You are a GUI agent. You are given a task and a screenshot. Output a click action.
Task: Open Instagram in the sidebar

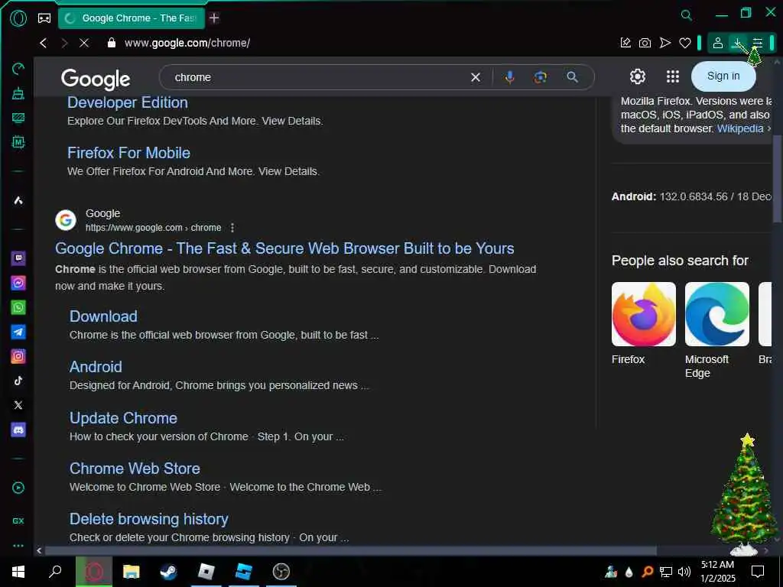(18, 356)
